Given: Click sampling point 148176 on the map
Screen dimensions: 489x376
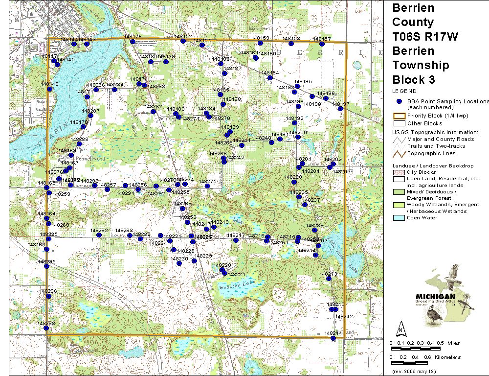Looking at the screenshot, I should point(133,42).
